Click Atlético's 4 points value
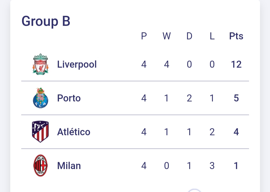Screen dimensions: 270x192 point(236,132)
